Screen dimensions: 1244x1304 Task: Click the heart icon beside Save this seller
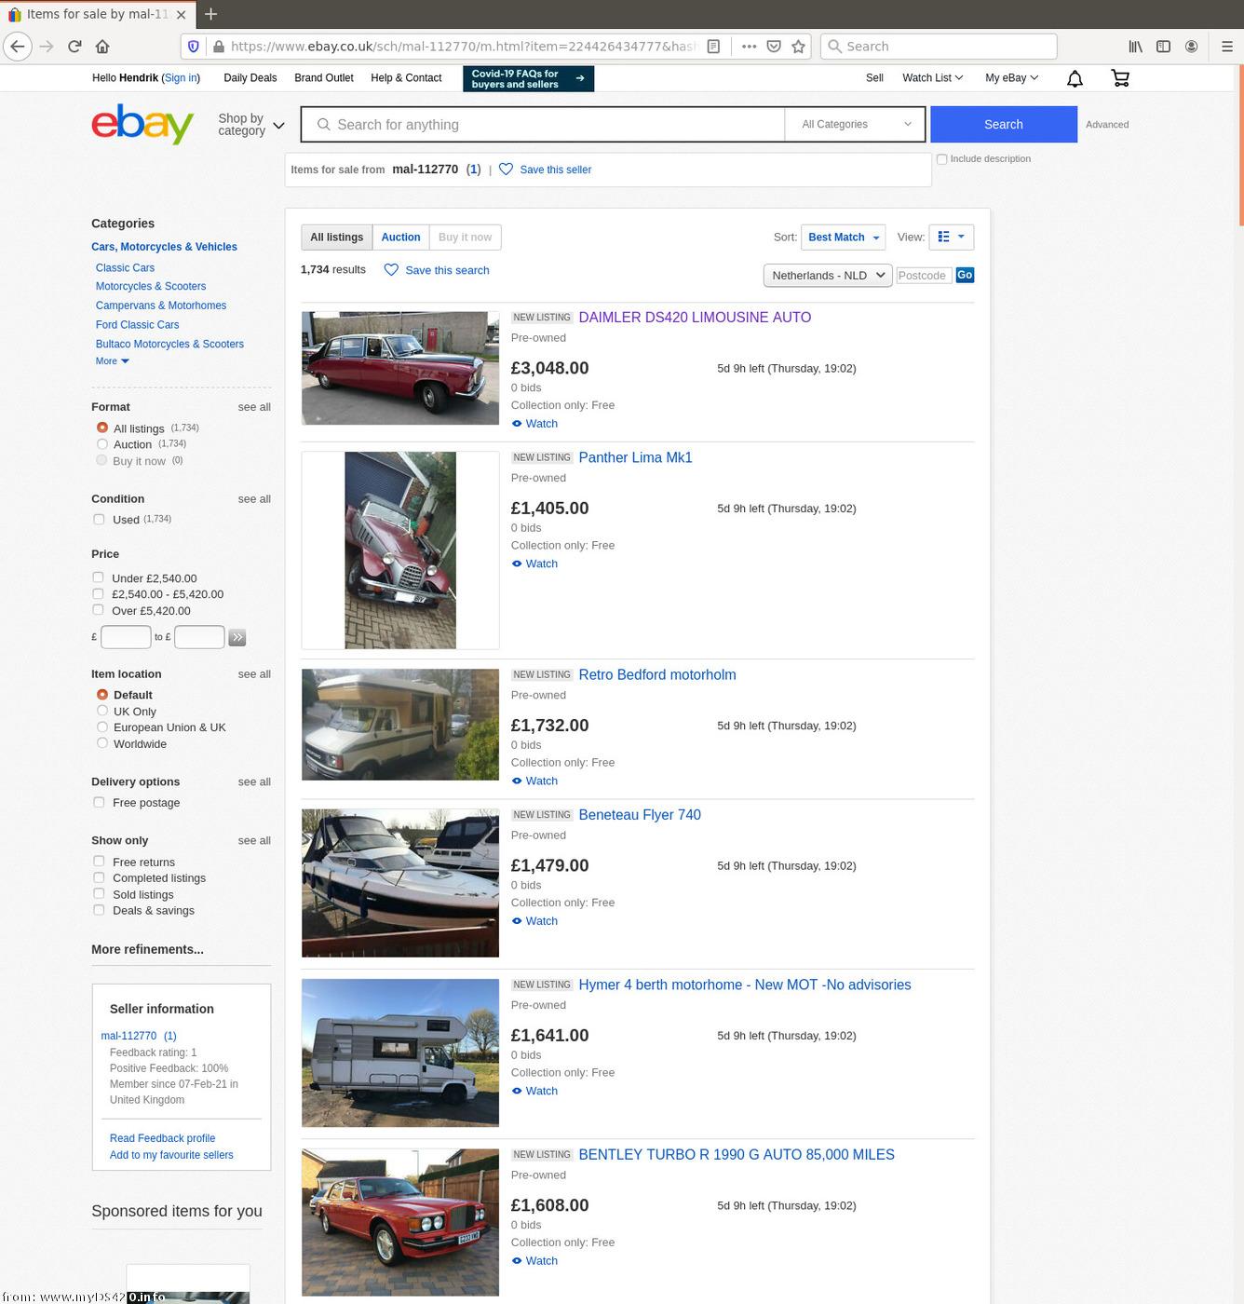click(x=506, y=170)
